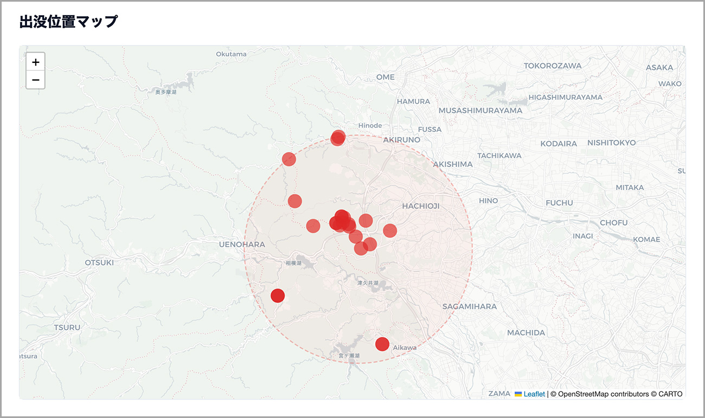This screenshot has height=418, width=705.
Task: Click the OTSUKI city label
Action: coord(99,262)
